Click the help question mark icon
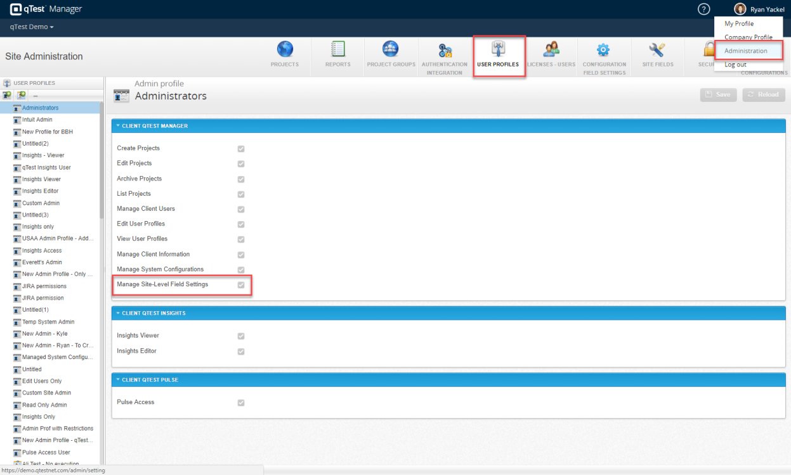The height and width of the screenshot is (475, 791). coord(703,9)
